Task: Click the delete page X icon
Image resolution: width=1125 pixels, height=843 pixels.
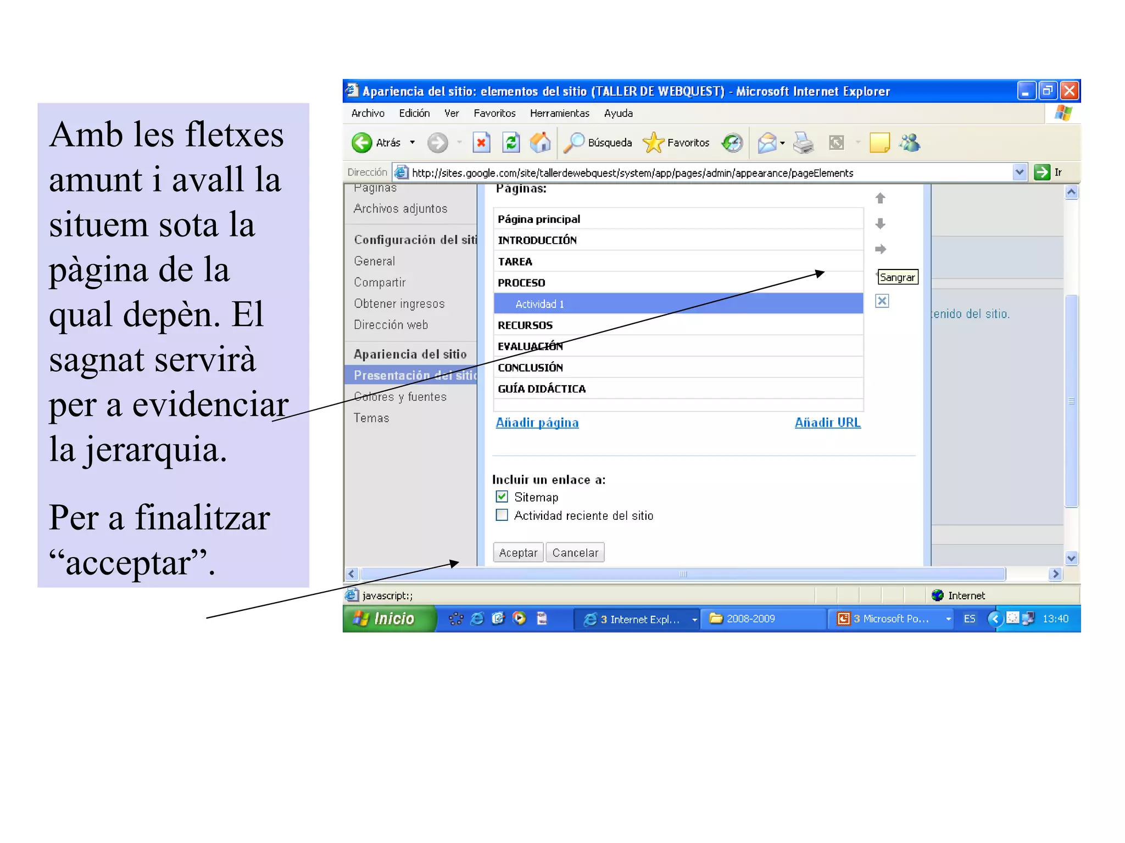Action: (x=882, y=301)
